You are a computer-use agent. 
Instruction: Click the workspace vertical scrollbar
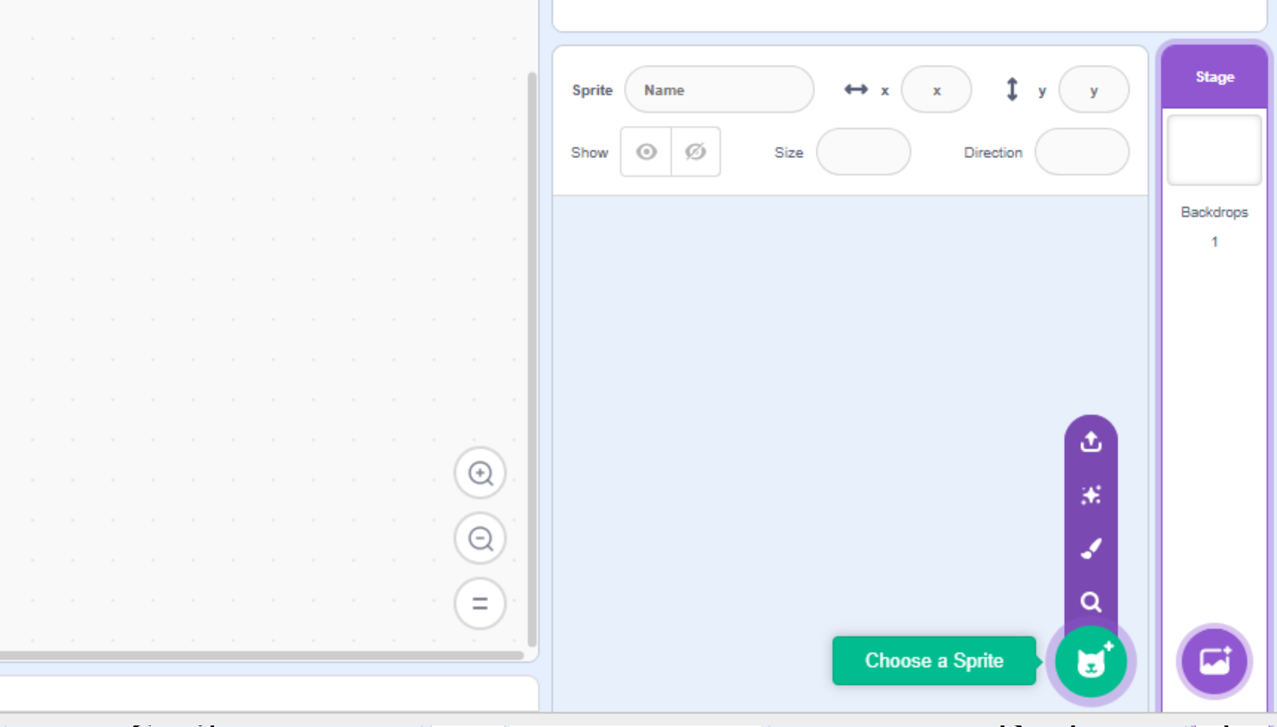[x=532, y=360]
